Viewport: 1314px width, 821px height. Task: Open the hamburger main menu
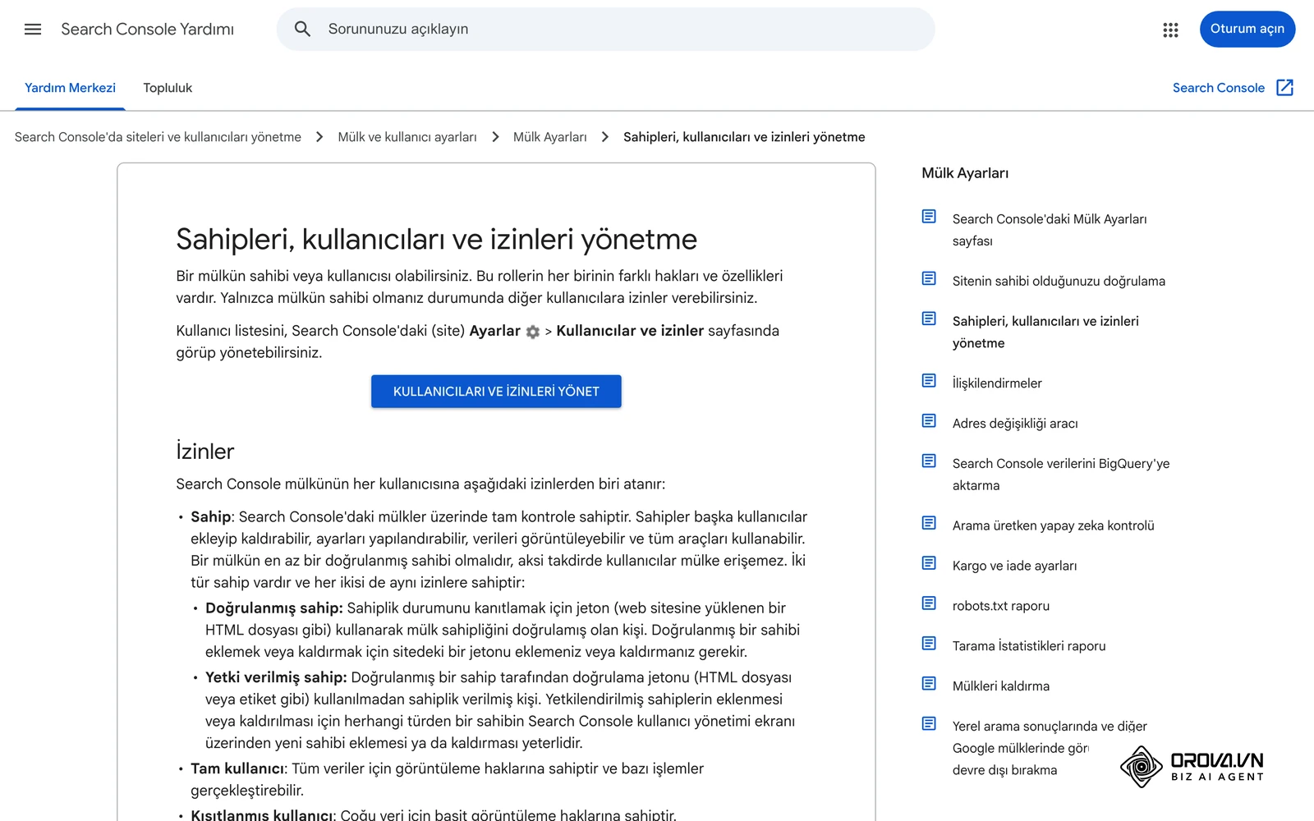point(33,30)
